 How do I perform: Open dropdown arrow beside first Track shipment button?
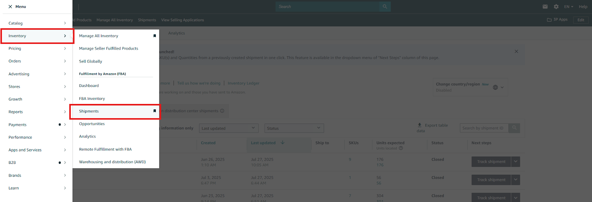click(x=516, y=162)
